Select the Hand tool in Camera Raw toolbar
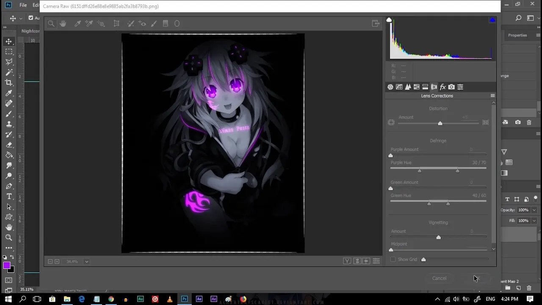Screen dimensions: 542x305 (x=63, y=24)
